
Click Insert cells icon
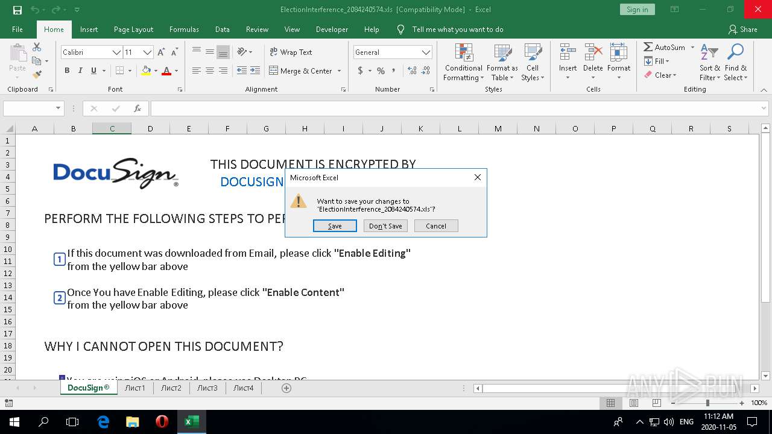click(x=568, y=53)
